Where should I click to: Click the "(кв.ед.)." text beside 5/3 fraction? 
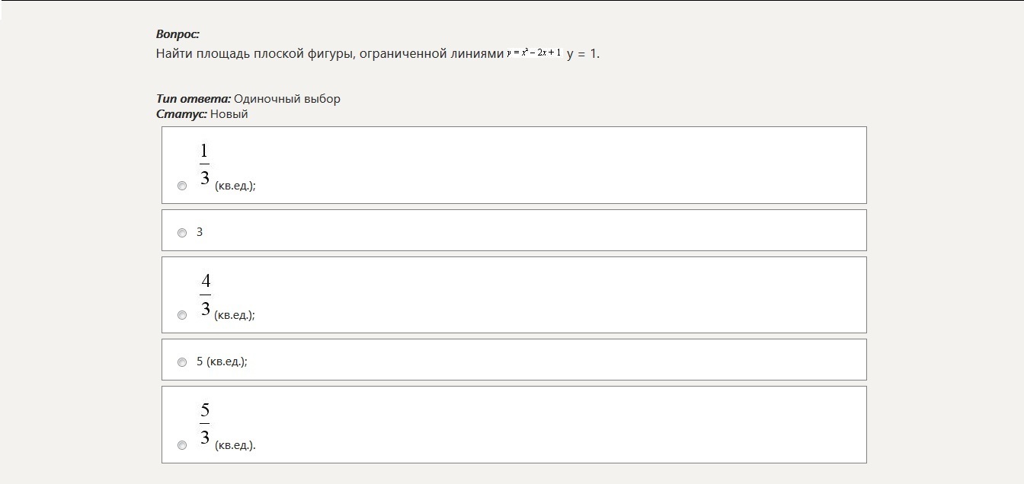pos(235,445)
